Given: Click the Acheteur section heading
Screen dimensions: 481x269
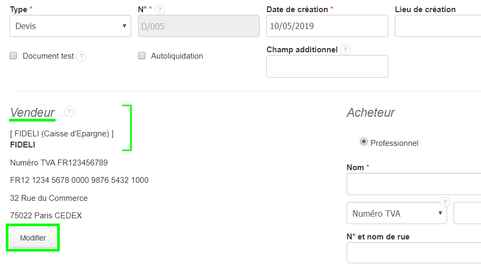Looking at the screenshot, I should pos(370,113).
